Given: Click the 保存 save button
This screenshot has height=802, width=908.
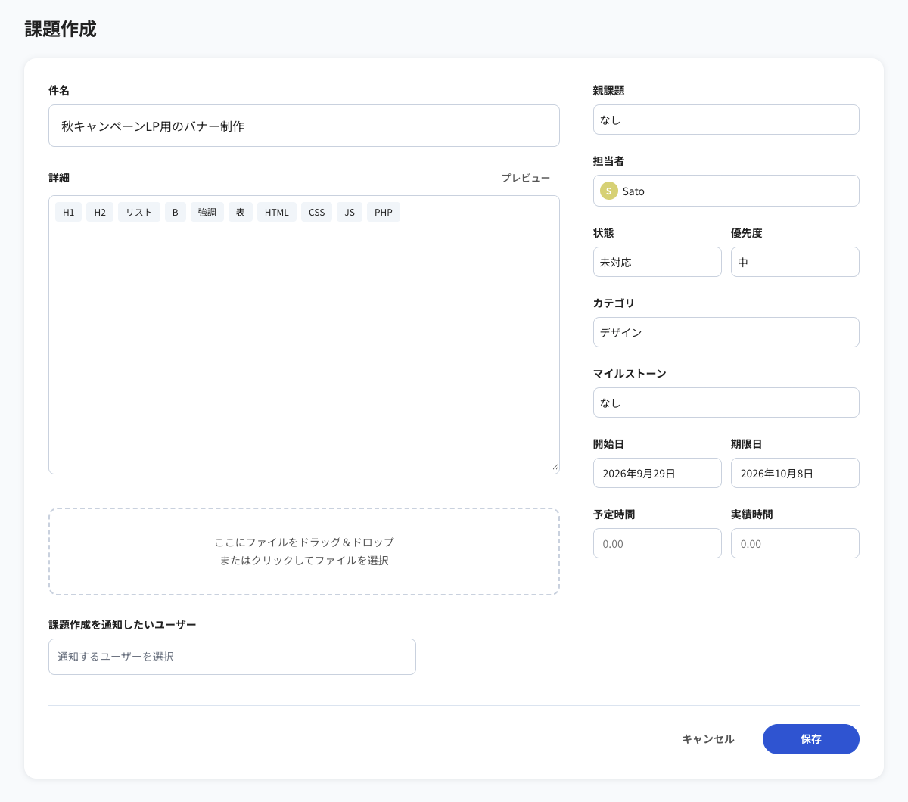Looking at the screenshot, I should [x=811, y=739].
